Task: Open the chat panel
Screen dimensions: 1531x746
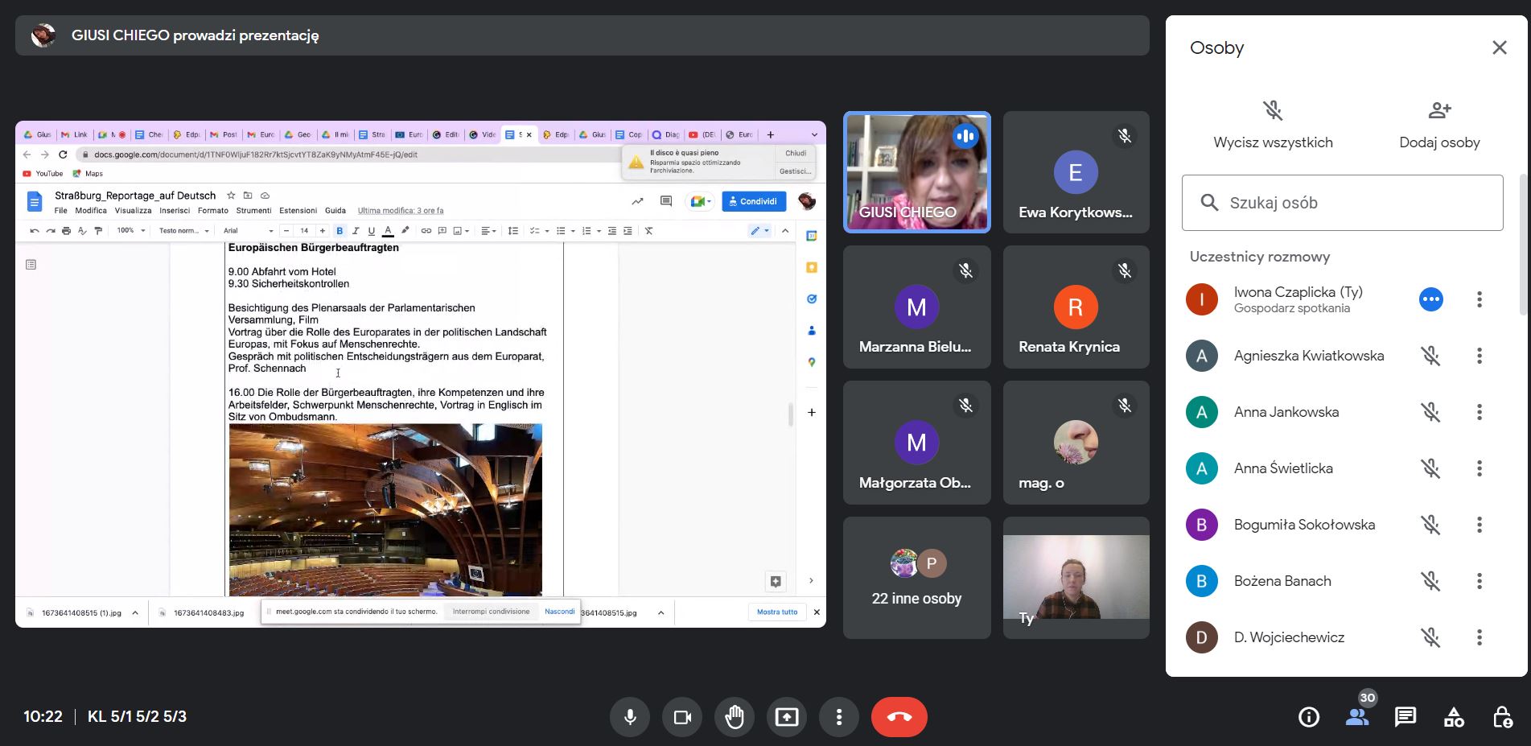Action: pos(1405,716)
